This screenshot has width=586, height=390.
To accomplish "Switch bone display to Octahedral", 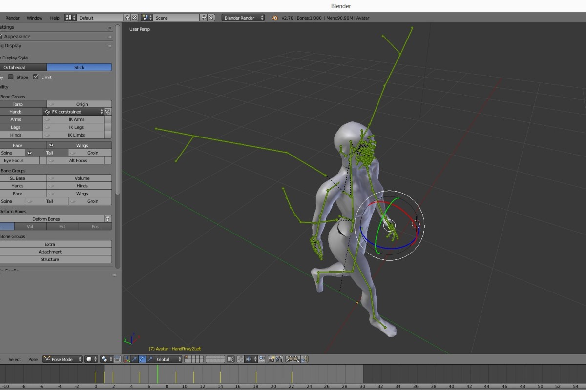I will click(14, 67).
